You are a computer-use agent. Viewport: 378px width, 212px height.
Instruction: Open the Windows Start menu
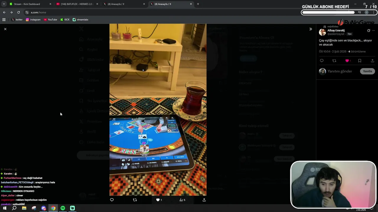coord(5,208)
